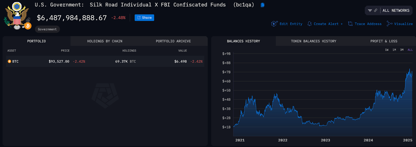Open the Government tag
Image resolution: width=416 pixels, height=147 pixels.
click(x=47, y=29)
